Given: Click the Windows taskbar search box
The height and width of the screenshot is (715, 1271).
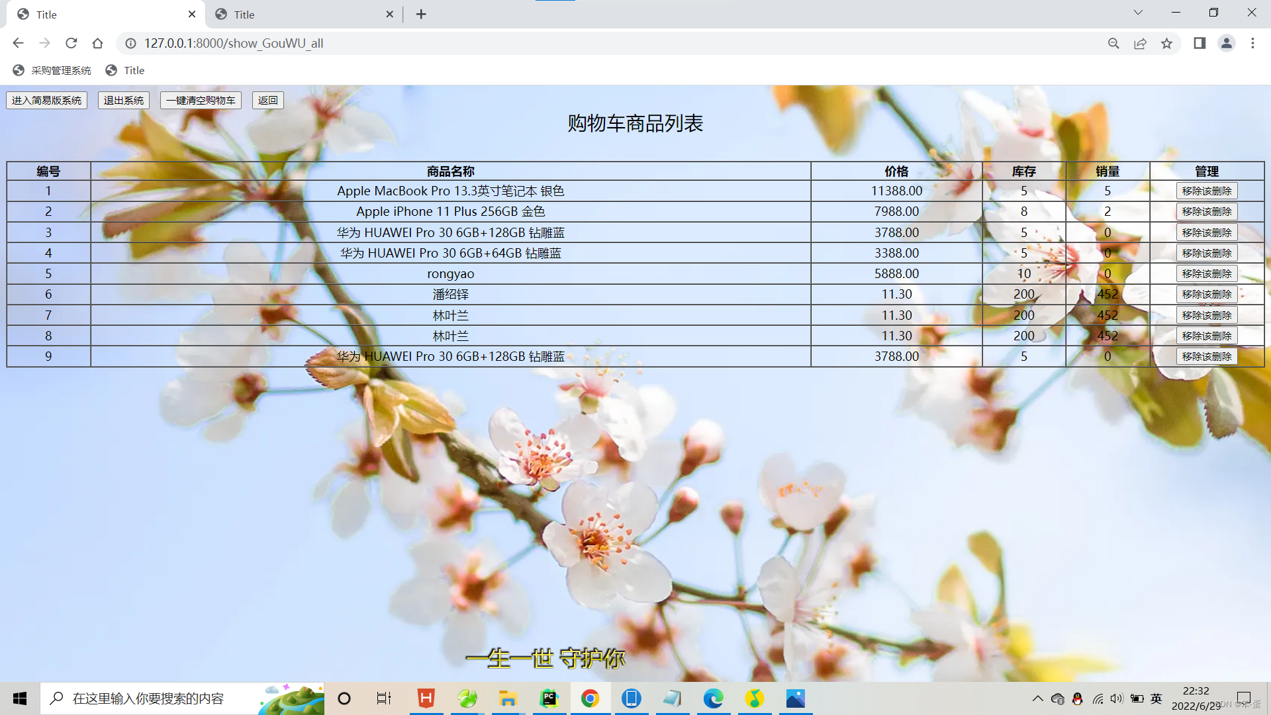Looking at the screenshot, I should click(182, 698).
